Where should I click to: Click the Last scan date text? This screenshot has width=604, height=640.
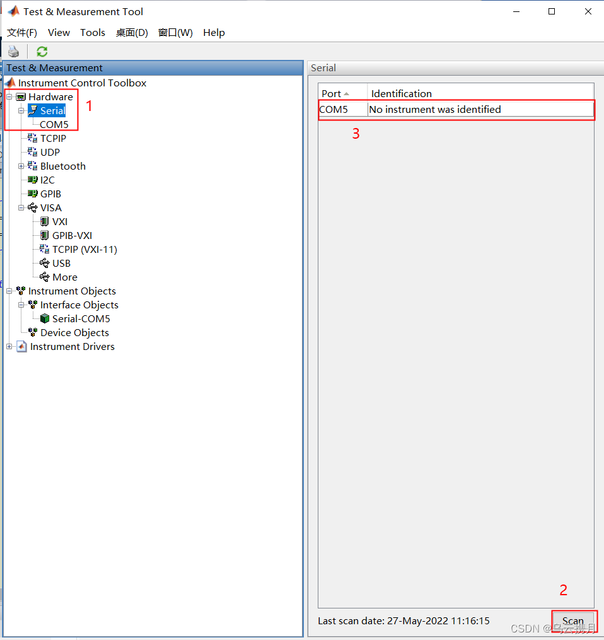(404, 621)
